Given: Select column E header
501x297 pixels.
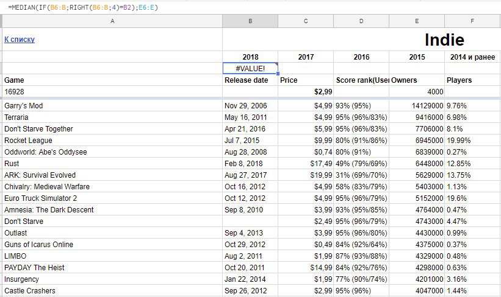Looking at the screenshot, I should (417, 21).
